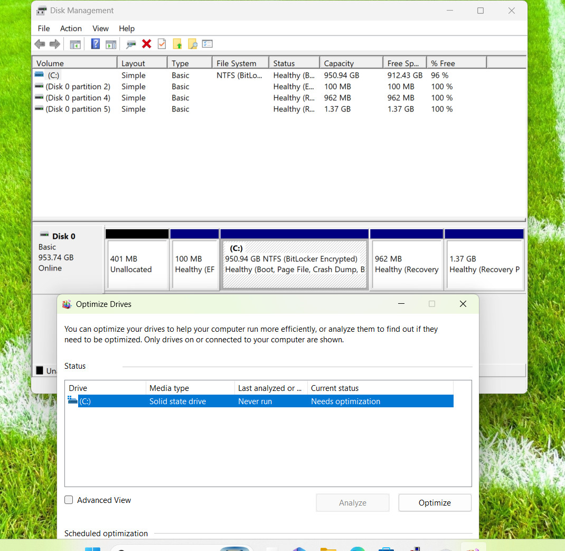Click the Disk Management title bar icon
Screen dimensions: 565x551
click(41, 11)
